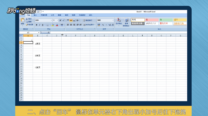This screenshot has width=208, height=116.
Task: Apply the Warning Text (警告文本) style
Action: [166, 23]
